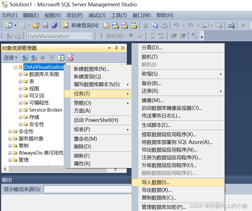Open the DataVisualization database combo box
Image resolution: width=252 pixels, height=211 pixels.
click(x=59, y=36)
